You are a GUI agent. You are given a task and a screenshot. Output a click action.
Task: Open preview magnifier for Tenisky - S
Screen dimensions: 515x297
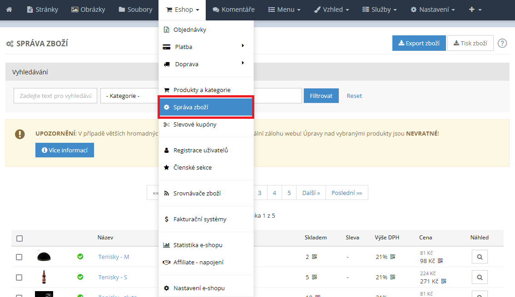(479, 277)
